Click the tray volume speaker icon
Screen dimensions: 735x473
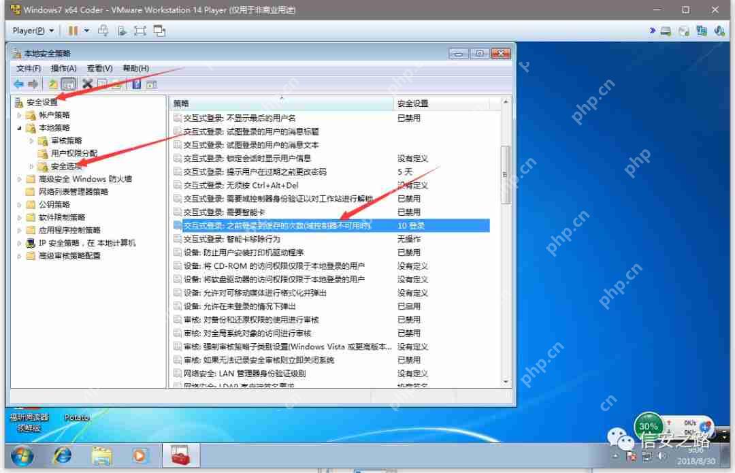[x=661, y=456]
